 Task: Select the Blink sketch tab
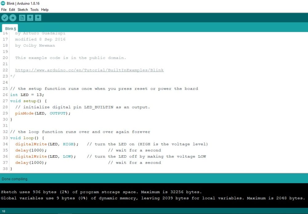coord(10,29)
